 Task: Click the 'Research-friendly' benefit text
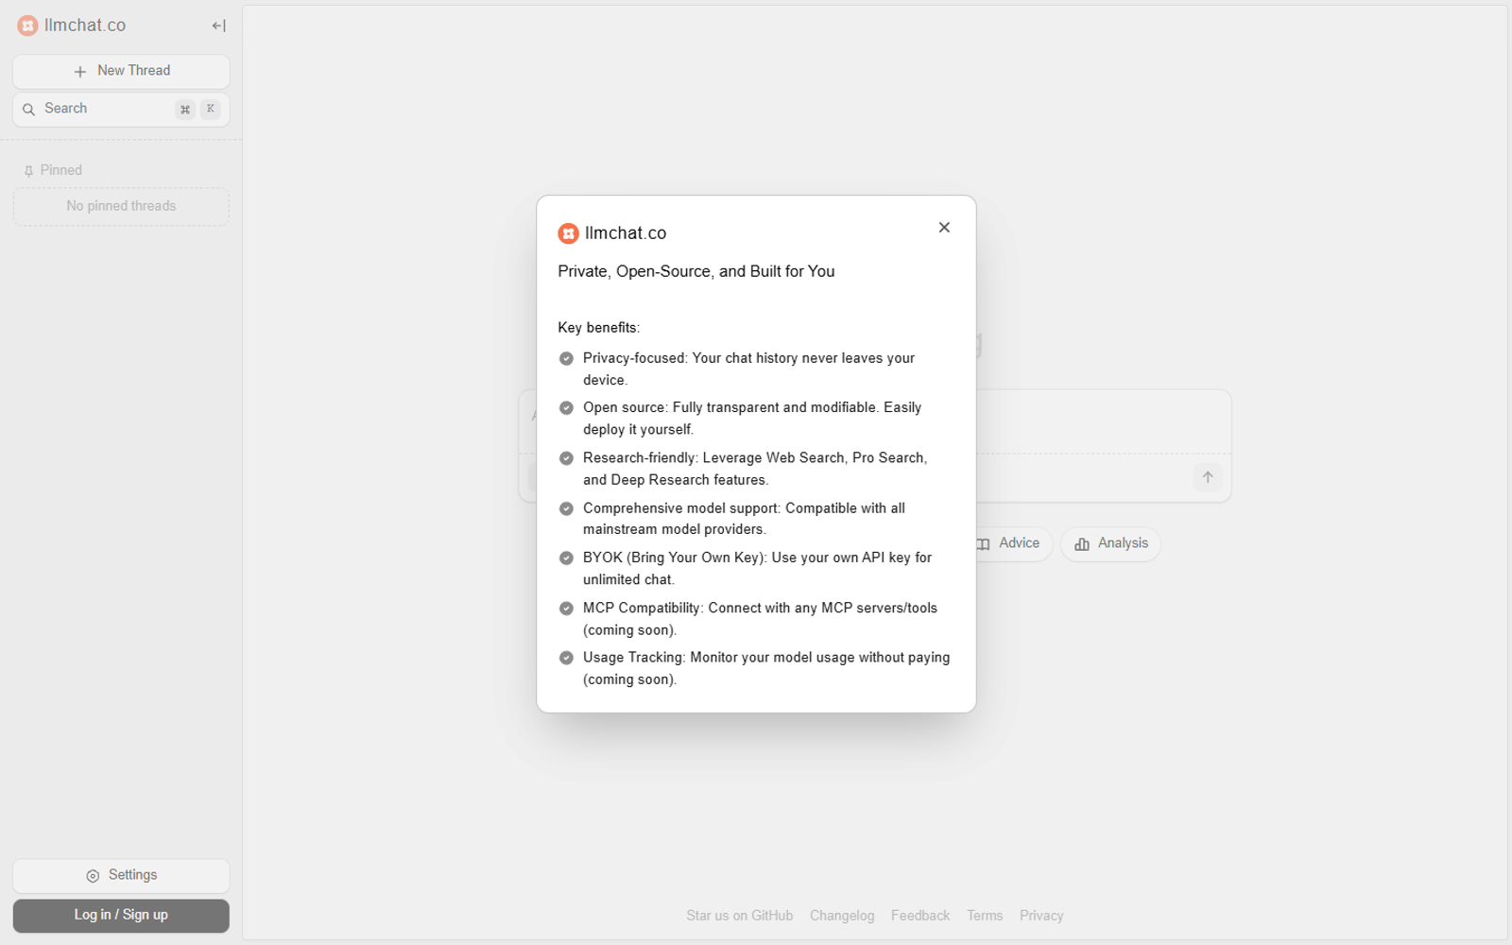click(x=755, y=469)
